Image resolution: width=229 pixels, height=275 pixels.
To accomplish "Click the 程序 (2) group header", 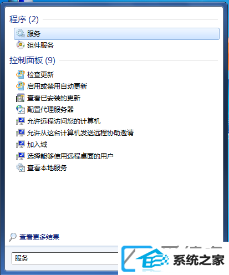I will [x=24, y=19].
